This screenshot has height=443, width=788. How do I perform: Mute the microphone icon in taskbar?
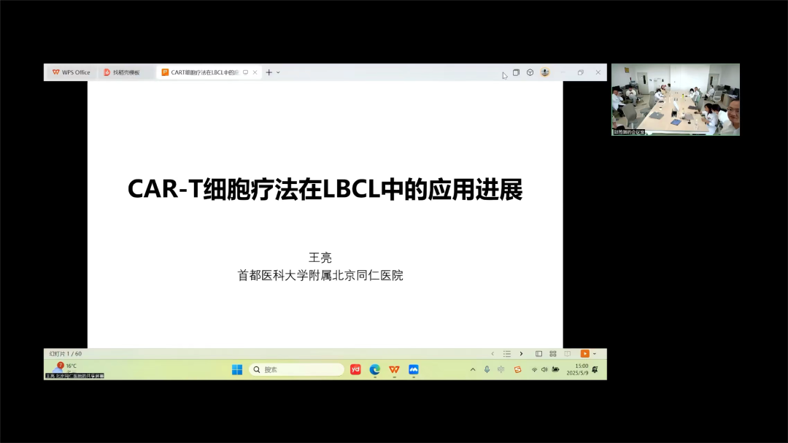487,370
